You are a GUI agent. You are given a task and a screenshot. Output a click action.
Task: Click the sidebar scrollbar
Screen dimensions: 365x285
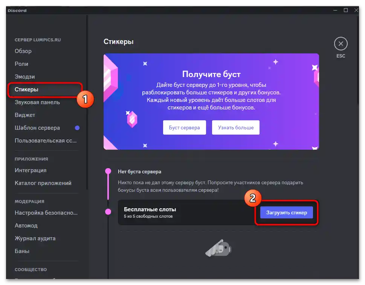[87, 102]
